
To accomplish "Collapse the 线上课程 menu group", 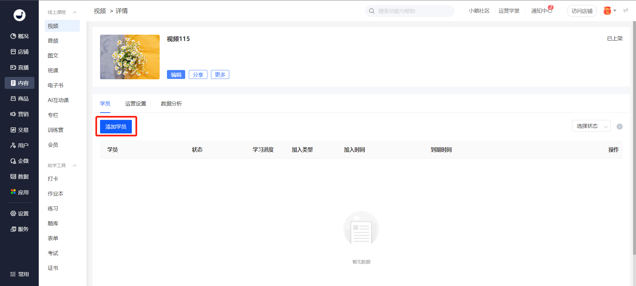I will (75, 12).
